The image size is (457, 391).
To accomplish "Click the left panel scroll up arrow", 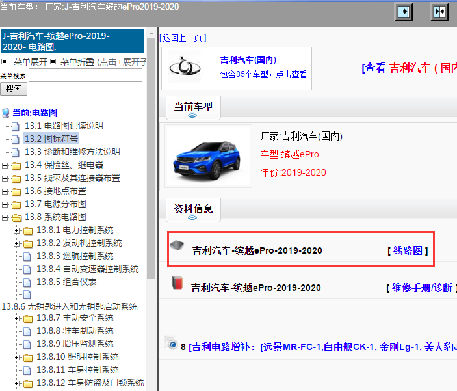I will (151, 33).
